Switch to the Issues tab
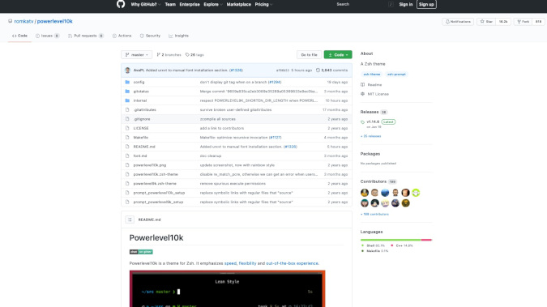Image resolution: width=547 pixels, height=307 pixels. tap(48, 36)
